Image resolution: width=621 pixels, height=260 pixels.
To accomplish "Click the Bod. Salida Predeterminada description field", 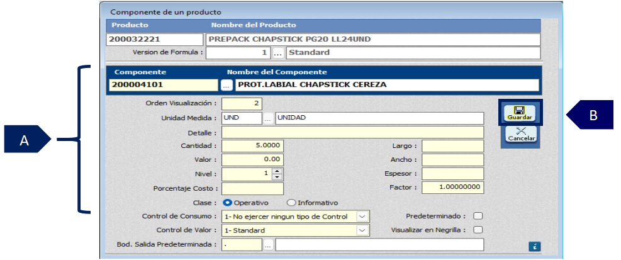I will click(x=379, y=245).
